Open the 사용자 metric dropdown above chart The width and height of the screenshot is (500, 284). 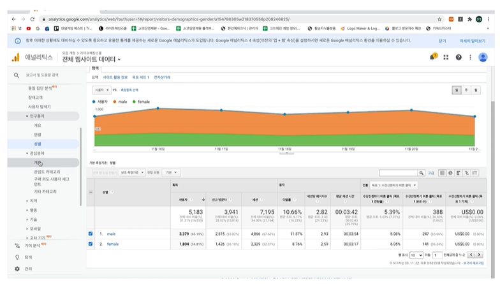(102, 91)
